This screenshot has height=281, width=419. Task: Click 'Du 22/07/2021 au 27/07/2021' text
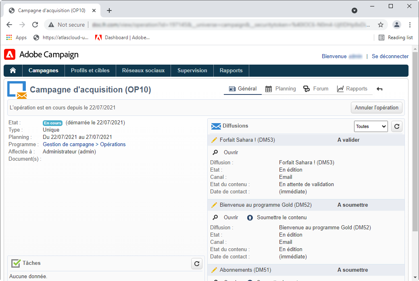77,137
